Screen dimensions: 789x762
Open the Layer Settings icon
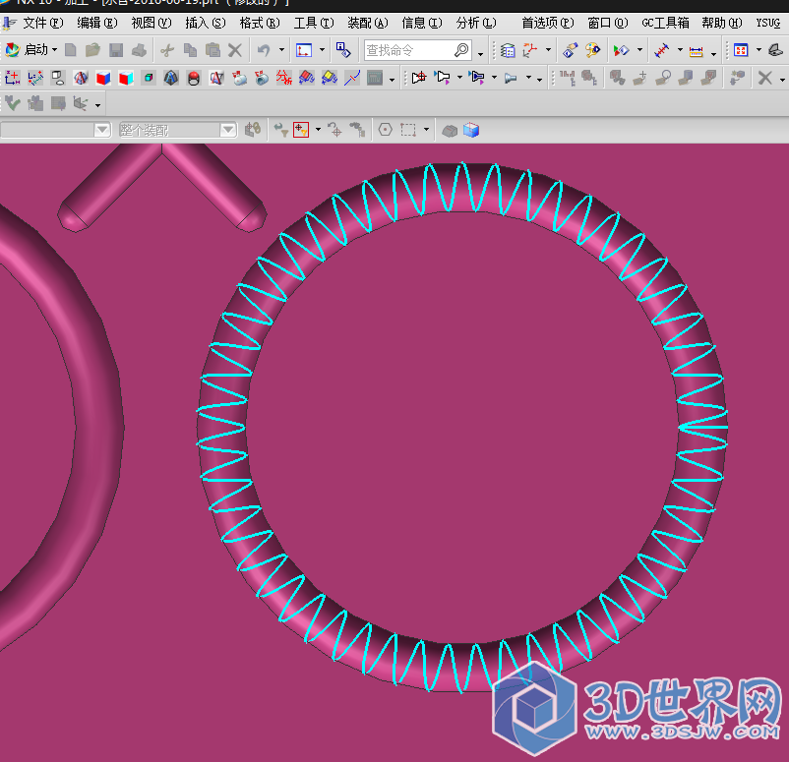(x=508, y=50)
